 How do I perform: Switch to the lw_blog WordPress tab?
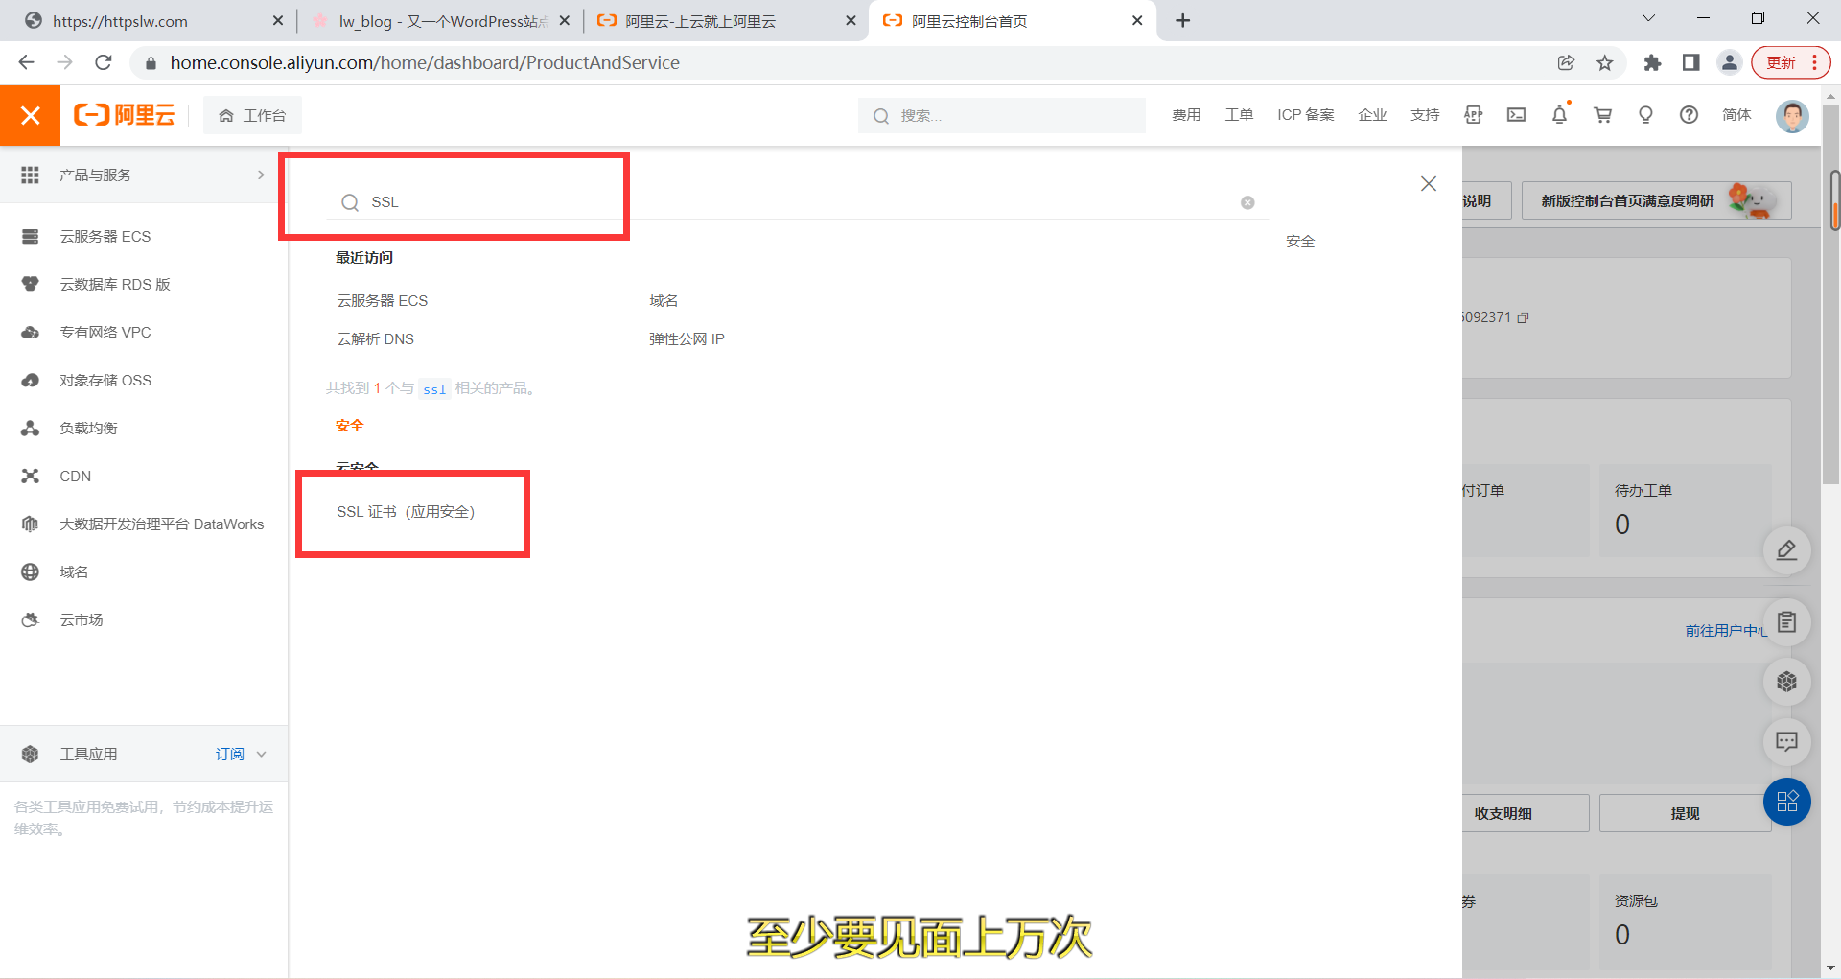(x=441, y=21)
